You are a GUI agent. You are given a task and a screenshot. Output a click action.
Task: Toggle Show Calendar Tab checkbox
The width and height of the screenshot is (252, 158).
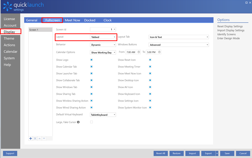point(91,66)
